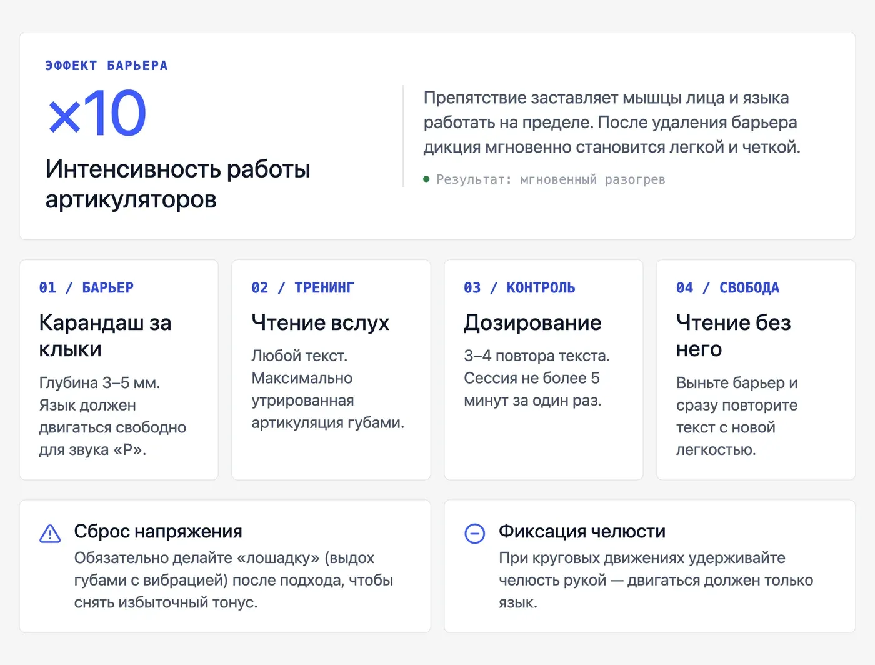Click the description starting 3–4 повтора текста
Screen dimensions: 875x665
(x=537, y=378)
